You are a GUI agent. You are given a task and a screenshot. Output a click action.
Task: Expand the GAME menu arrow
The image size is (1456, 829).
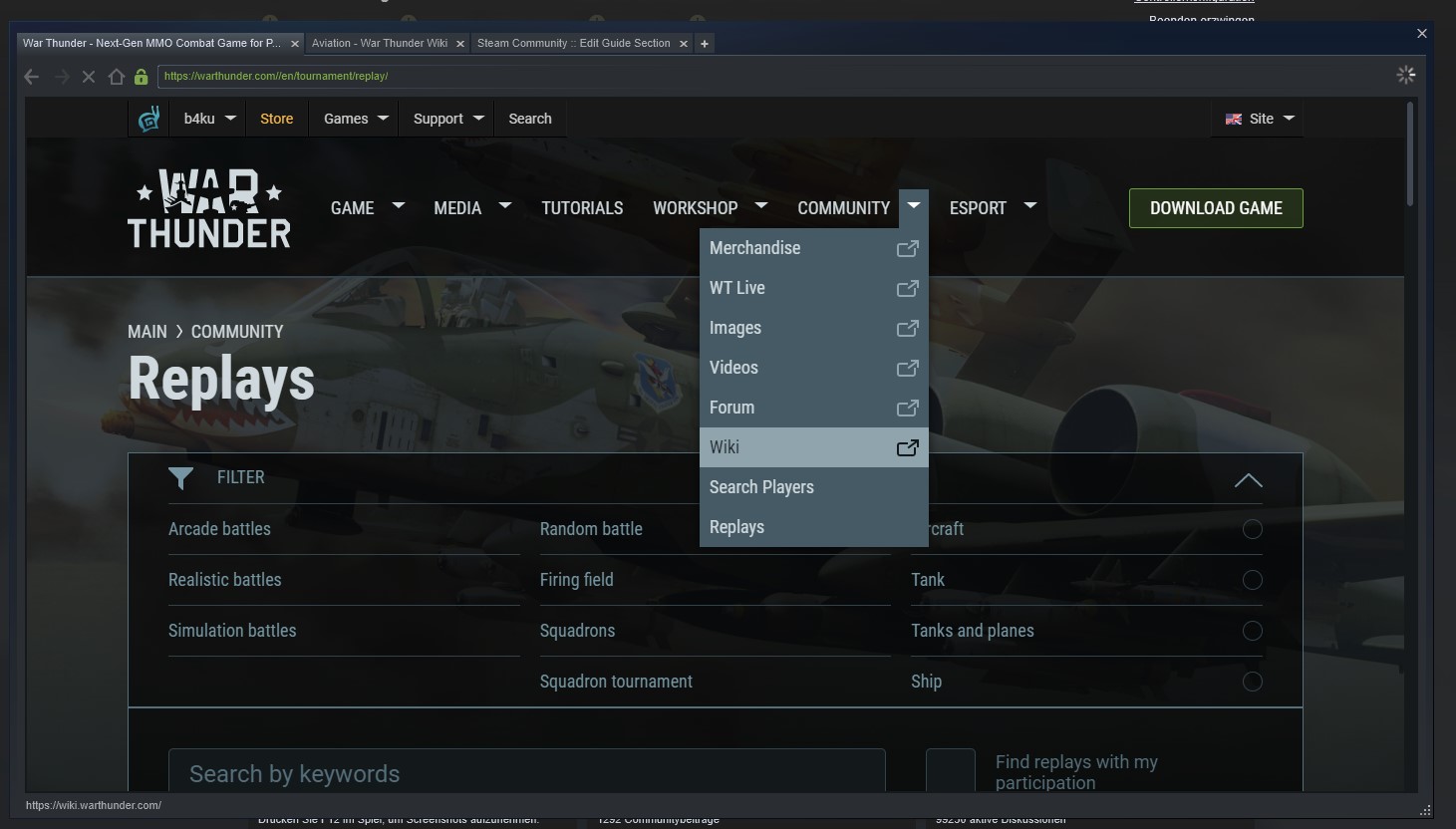(399, 206)
